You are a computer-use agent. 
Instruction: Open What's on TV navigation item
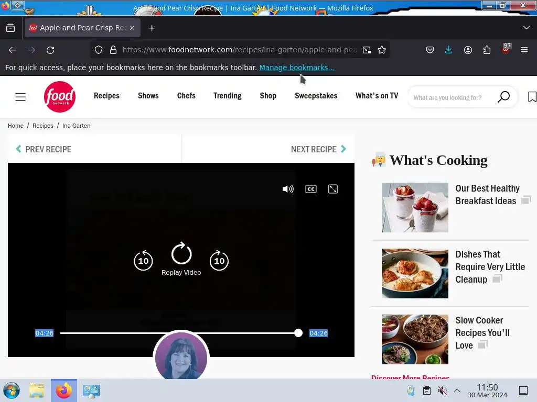tap(377, 96)
